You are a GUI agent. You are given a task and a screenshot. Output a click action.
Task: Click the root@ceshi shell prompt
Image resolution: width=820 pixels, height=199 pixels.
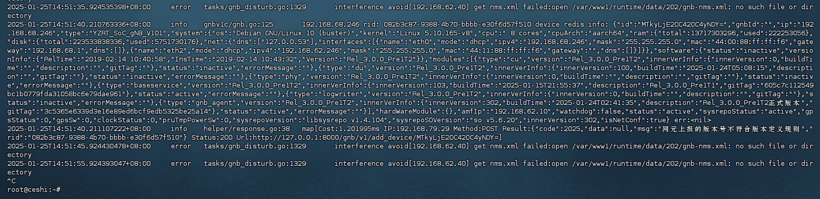[x=34, y=189]
